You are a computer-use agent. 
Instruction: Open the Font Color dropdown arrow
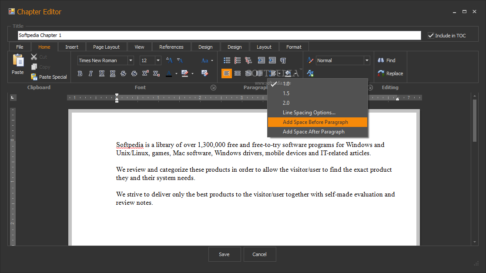tap(176, 73)
